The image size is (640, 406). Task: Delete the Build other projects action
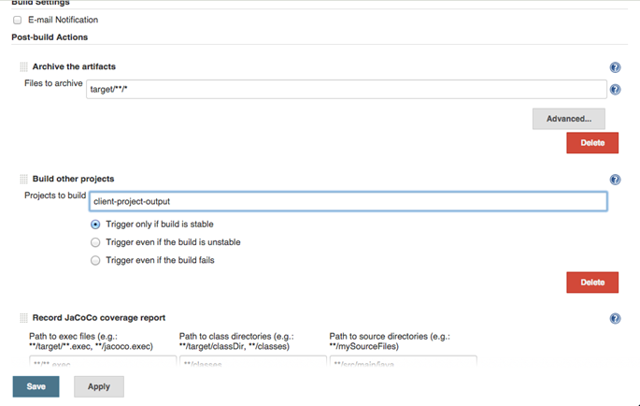click(x=591, y=282)
